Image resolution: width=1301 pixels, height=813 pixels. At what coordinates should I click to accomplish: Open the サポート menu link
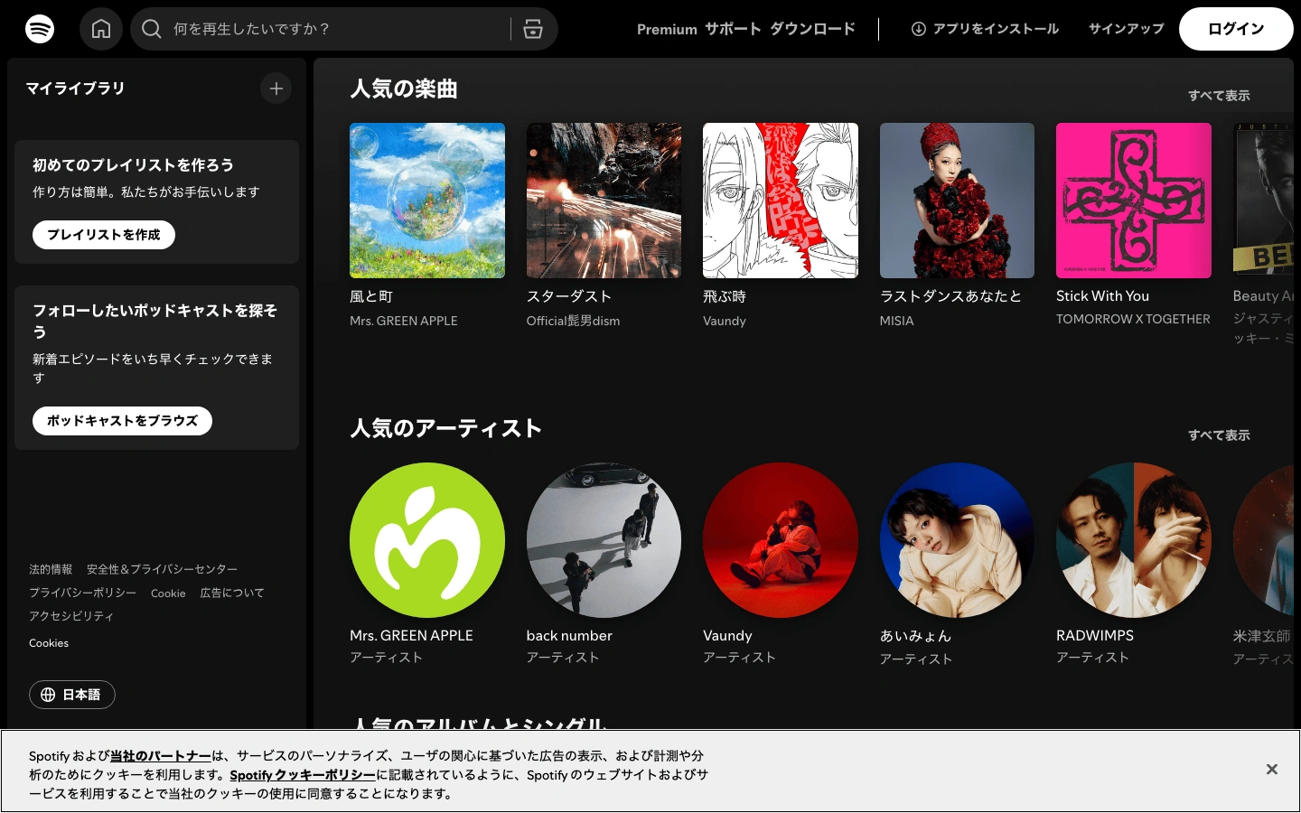pos(733,29)
